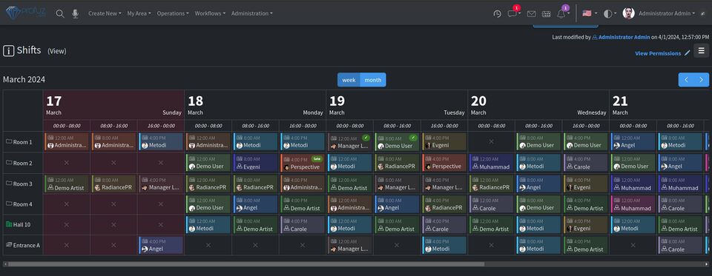
Task: Click 16:00 - 00:00 header under March 17
Action: point(161,126)
